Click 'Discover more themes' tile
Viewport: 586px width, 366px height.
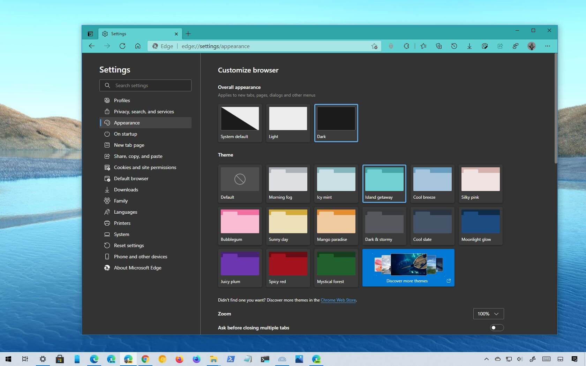tap(408, 268)
